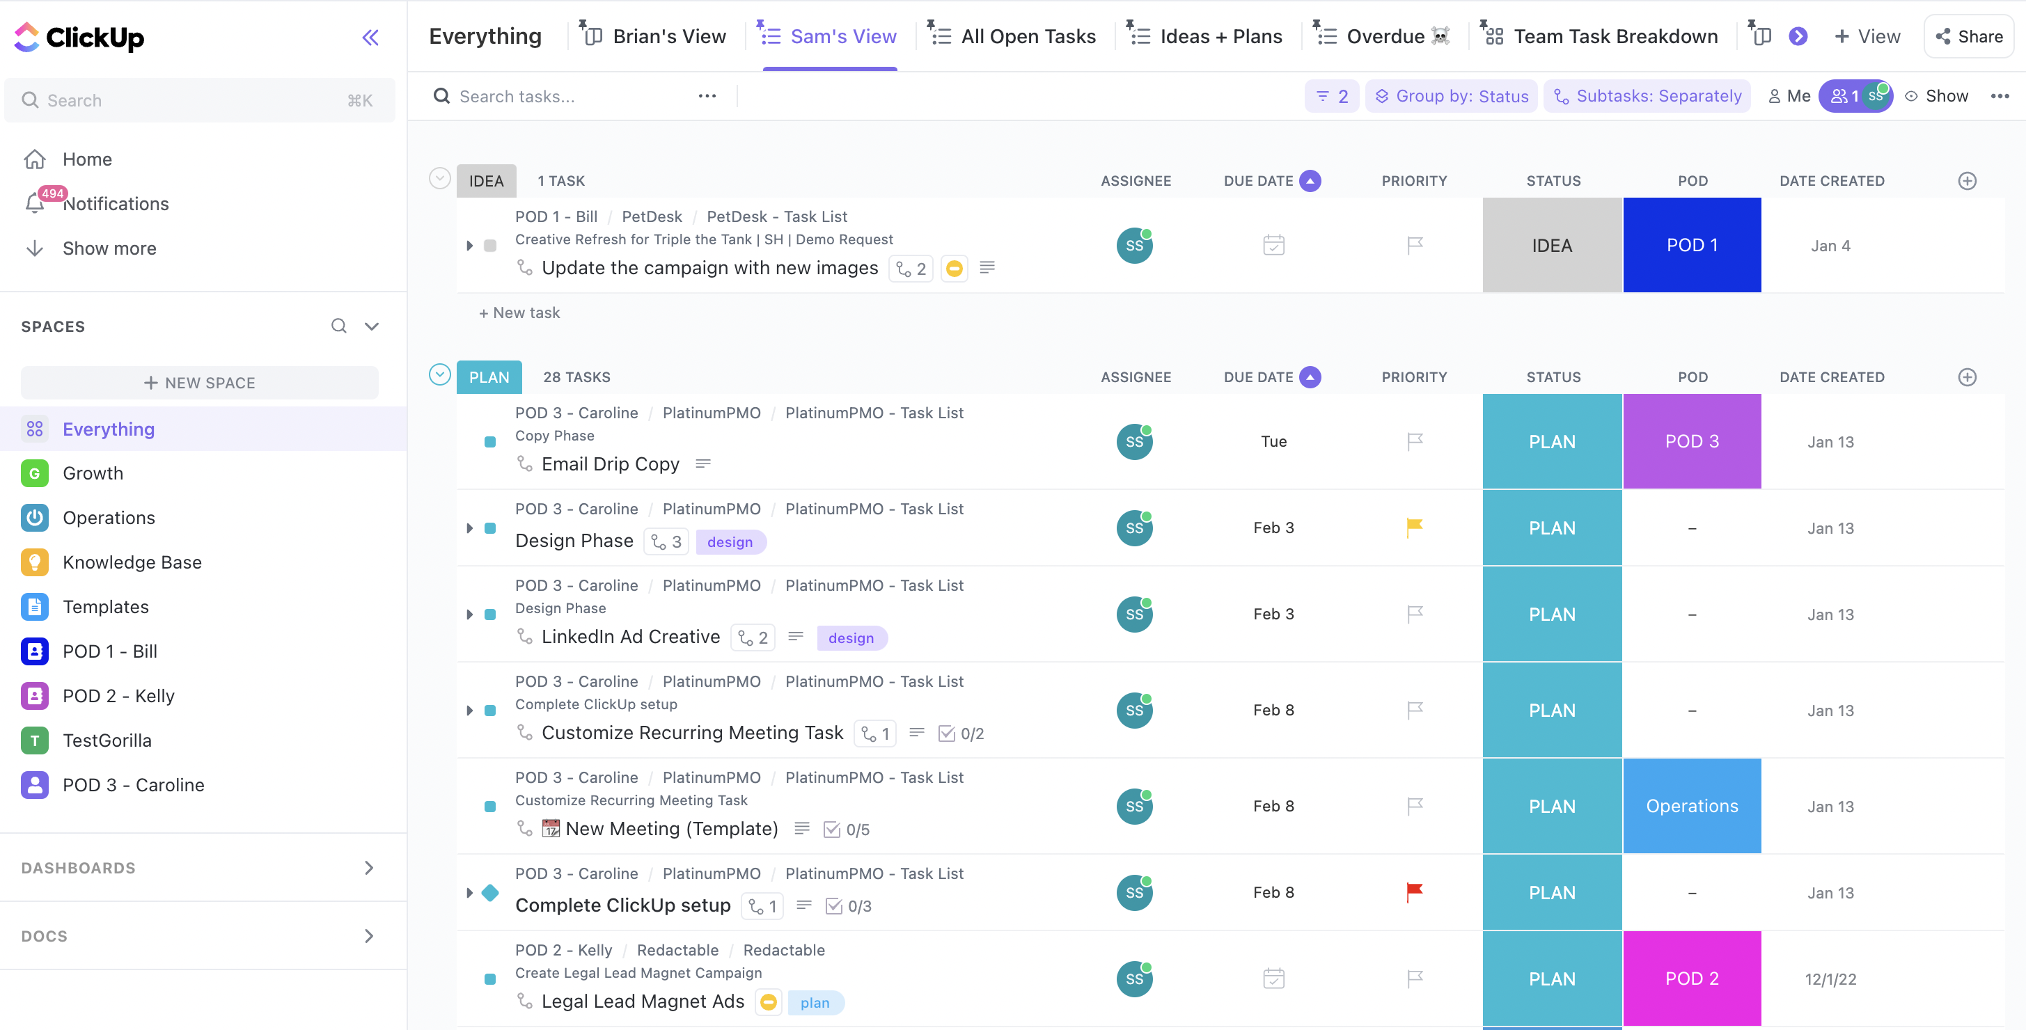Toggle assignees filter showing 1 SS

pyautogui.click(x=1855, y=96)
